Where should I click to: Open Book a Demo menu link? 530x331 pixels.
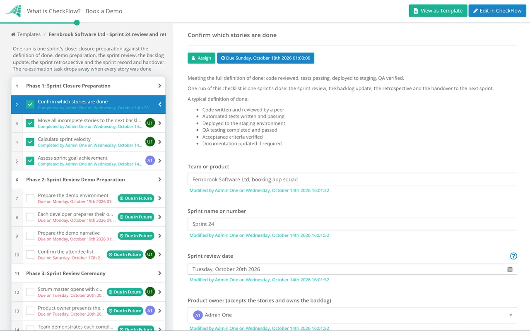104,11
